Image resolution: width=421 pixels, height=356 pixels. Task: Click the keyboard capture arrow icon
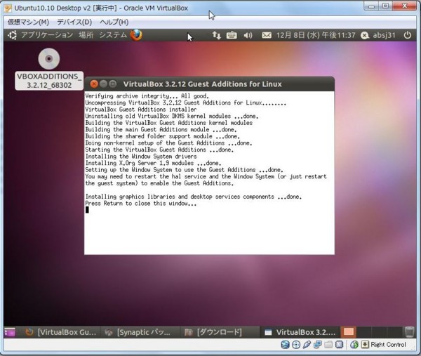pyautogui.click(x=365, y=345)
